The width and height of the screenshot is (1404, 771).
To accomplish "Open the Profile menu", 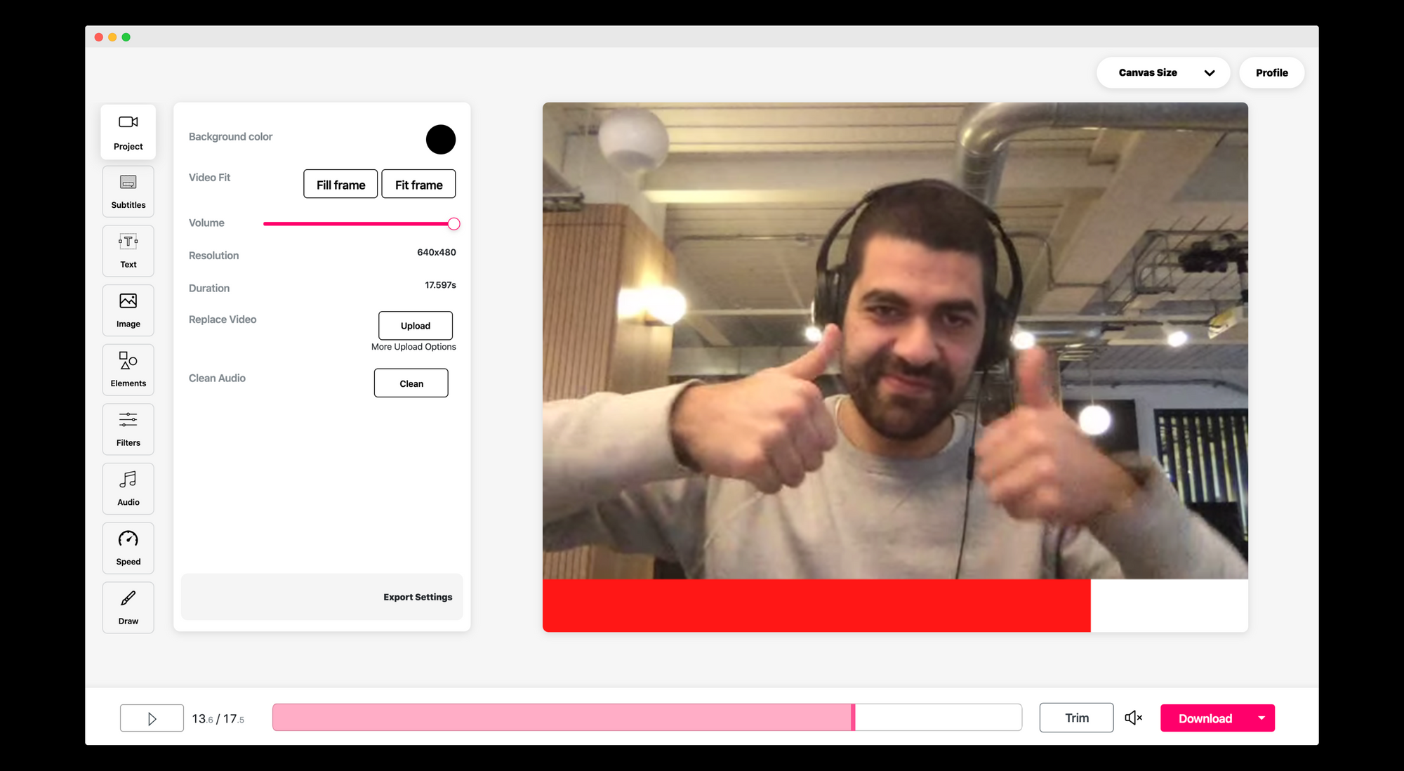I will (x=1271, y=72).
